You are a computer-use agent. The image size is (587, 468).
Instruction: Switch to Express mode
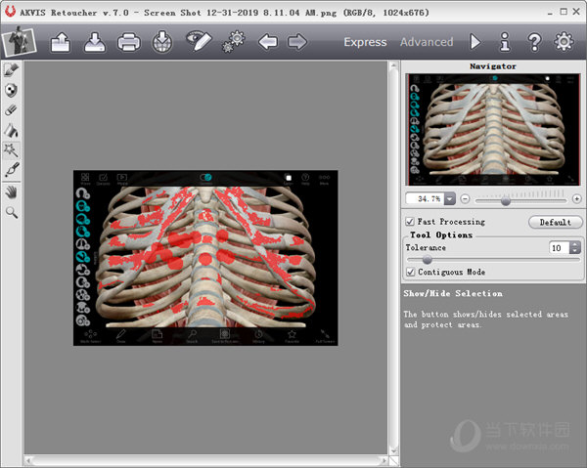(x=365, y=42)
